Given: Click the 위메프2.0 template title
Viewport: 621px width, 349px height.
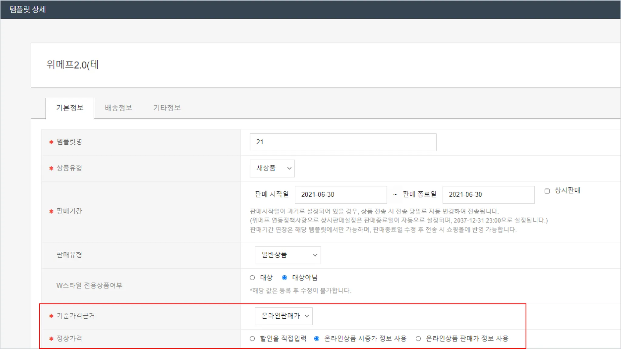Looking at the screenshot, I should pos(72,65).
